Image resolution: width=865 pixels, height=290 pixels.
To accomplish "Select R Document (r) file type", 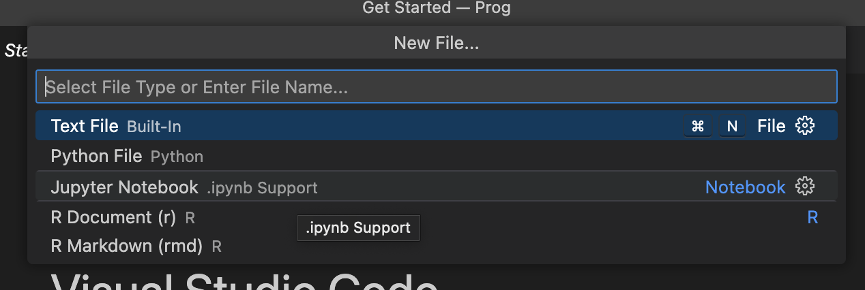I will click(x=113, y=218).
